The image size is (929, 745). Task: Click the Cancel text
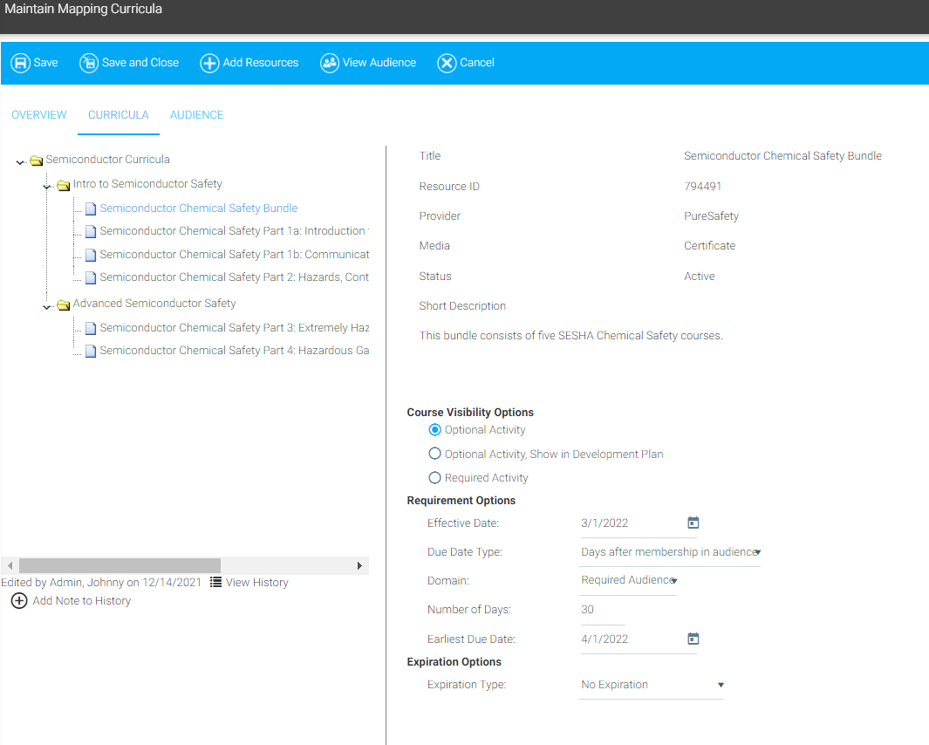tap(477, 63)
